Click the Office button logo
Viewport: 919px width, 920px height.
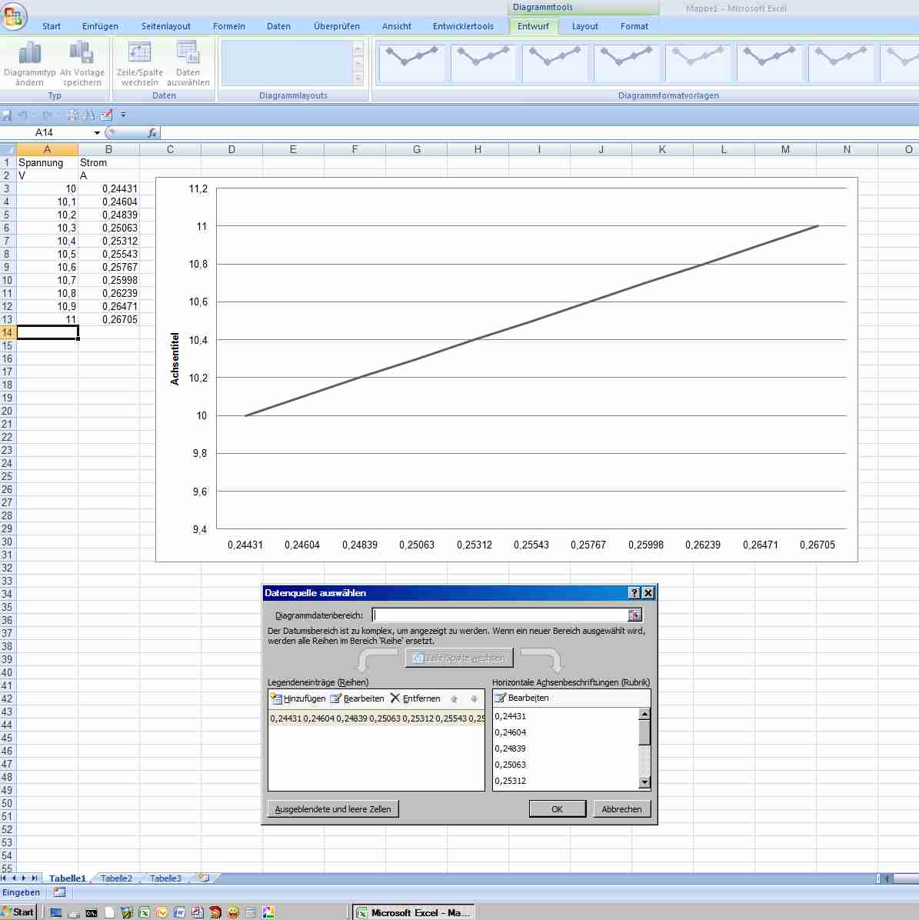click(14, 16)
